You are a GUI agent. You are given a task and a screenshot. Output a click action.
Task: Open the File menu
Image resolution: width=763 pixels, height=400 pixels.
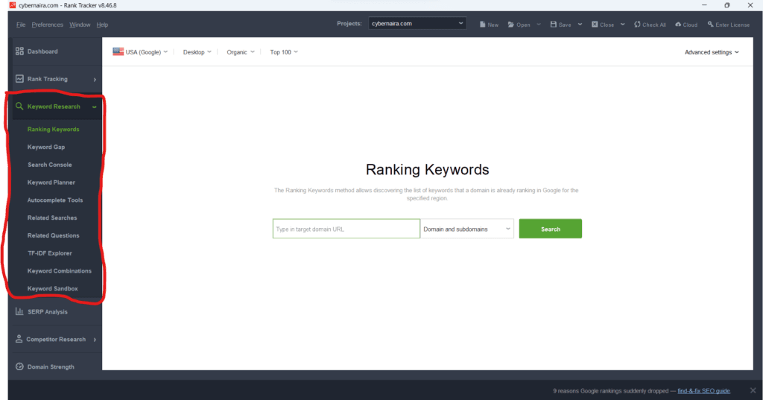coord(21,25)
